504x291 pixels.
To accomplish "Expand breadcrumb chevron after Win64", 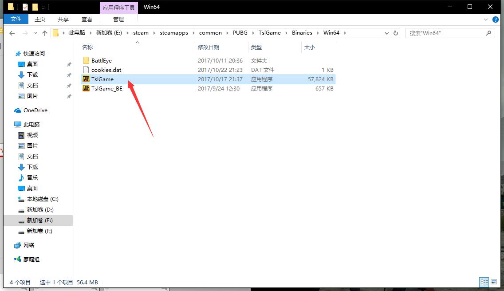I will tap(345, 33).
